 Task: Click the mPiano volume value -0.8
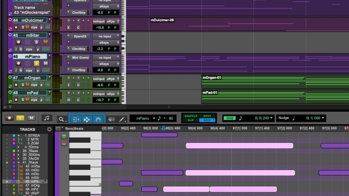pyautogui.click(x=100, y=70)
